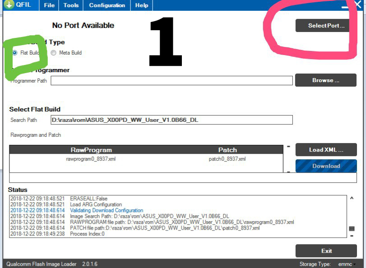Click the Programmer Path input field
Viewport: 366px width, 268px height.
point(171,81)
